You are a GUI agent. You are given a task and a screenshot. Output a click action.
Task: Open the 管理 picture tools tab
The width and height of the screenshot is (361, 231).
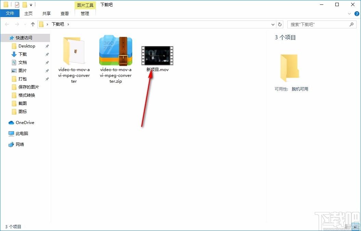[x=85, y=14]
